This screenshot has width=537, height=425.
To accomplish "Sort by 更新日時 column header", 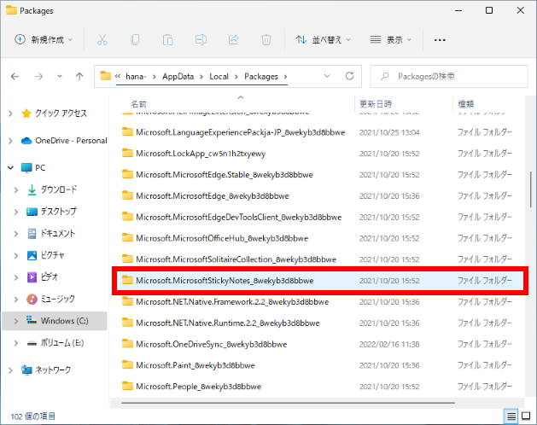I will 376,104.
